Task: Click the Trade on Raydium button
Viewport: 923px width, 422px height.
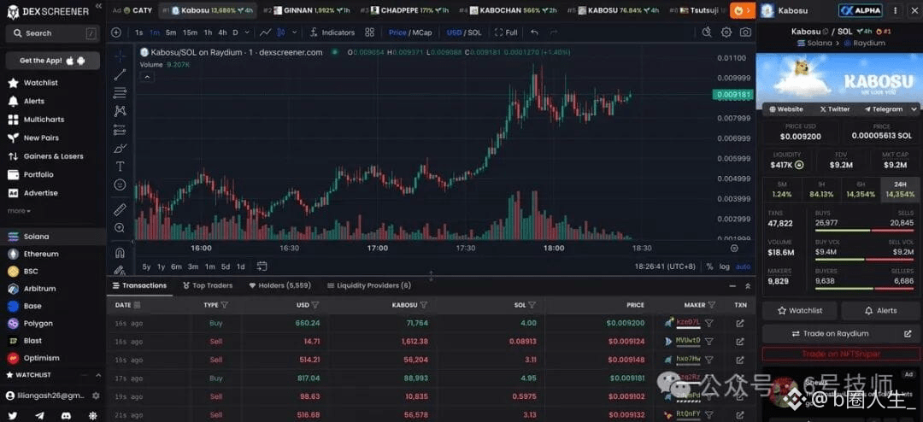Action: (x=839, y=334)
